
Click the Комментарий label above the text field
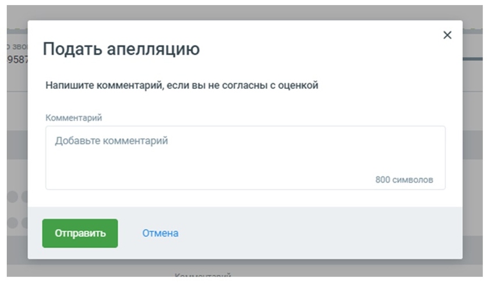coord(74,118)
